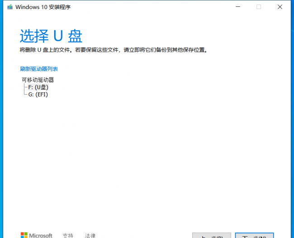294x238 pixels.
Task: Click the 刷新驱动器列表 link
Action: (39, 69)
